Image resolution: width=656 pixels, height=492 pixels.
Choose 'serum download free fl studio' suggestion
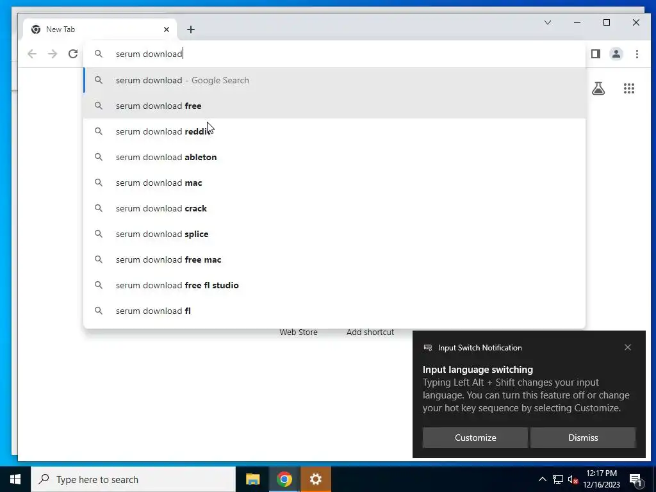334,285
